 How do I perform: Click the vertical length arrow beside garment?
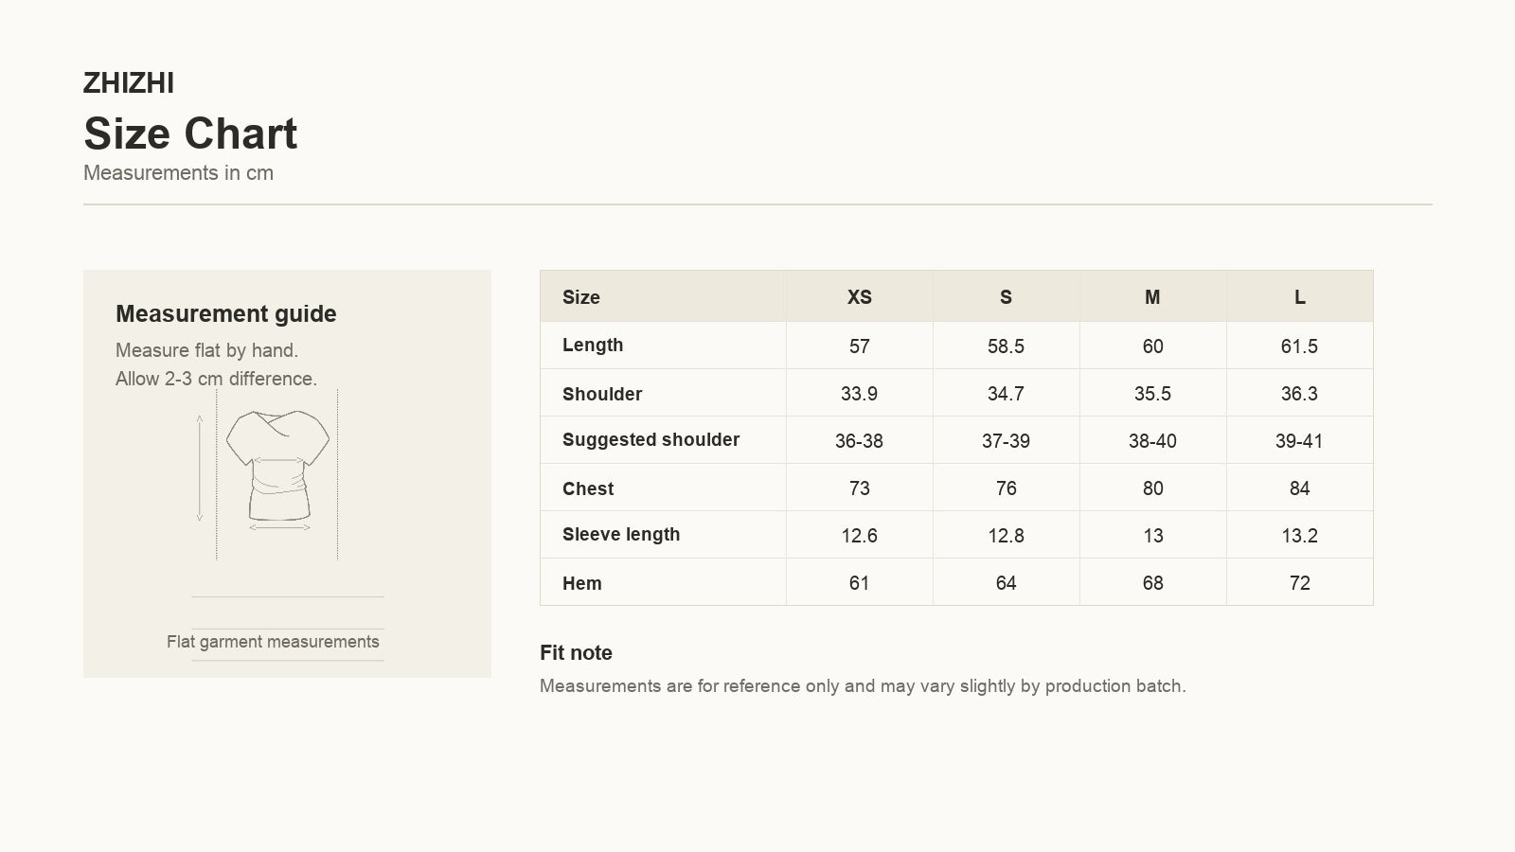pyautogui.click(x=200, y=468)
